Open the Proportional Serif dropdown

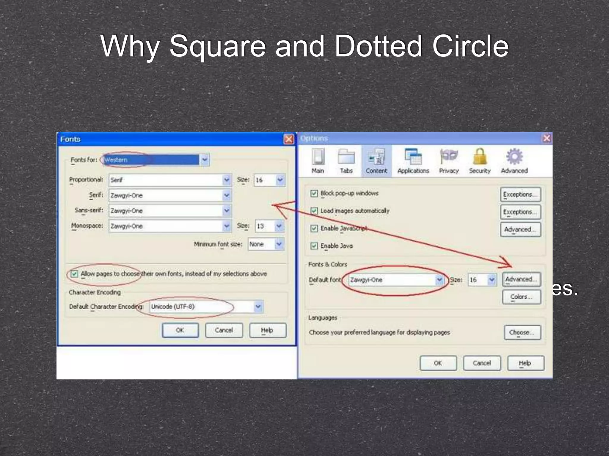170,180
